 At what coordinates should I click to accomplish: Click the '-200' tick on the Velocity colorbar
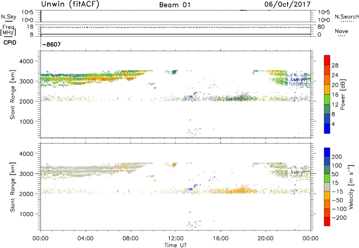click(339, 218)
